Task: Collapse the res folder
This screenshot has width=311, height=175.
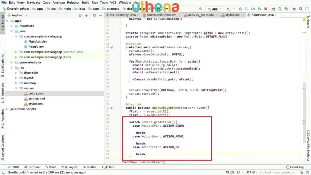Action: [x=12, y=67]
